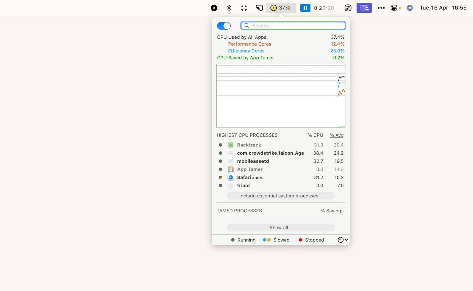Viewport: 473px width, 291px height.
Task: Click Include essential system processes button
Action: point(281,196)
